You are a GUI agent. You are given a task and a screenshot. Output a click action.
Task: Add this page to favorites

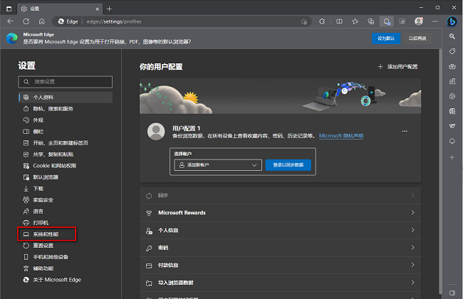click(x=303, y=21)
